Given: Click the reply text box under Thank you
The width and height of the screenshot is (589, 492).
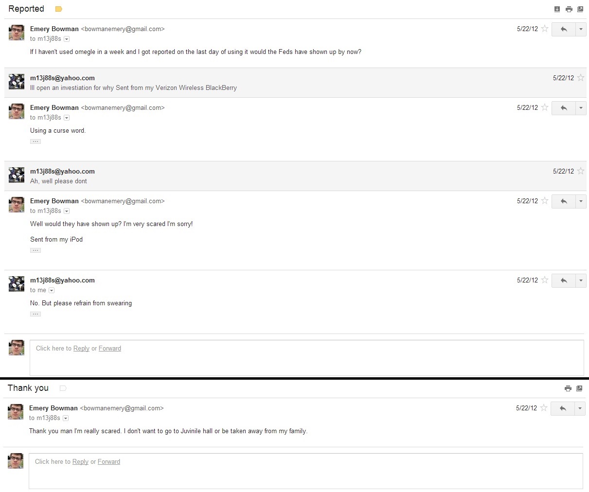Looking at the screenshot, I should (x=305, y=474).
